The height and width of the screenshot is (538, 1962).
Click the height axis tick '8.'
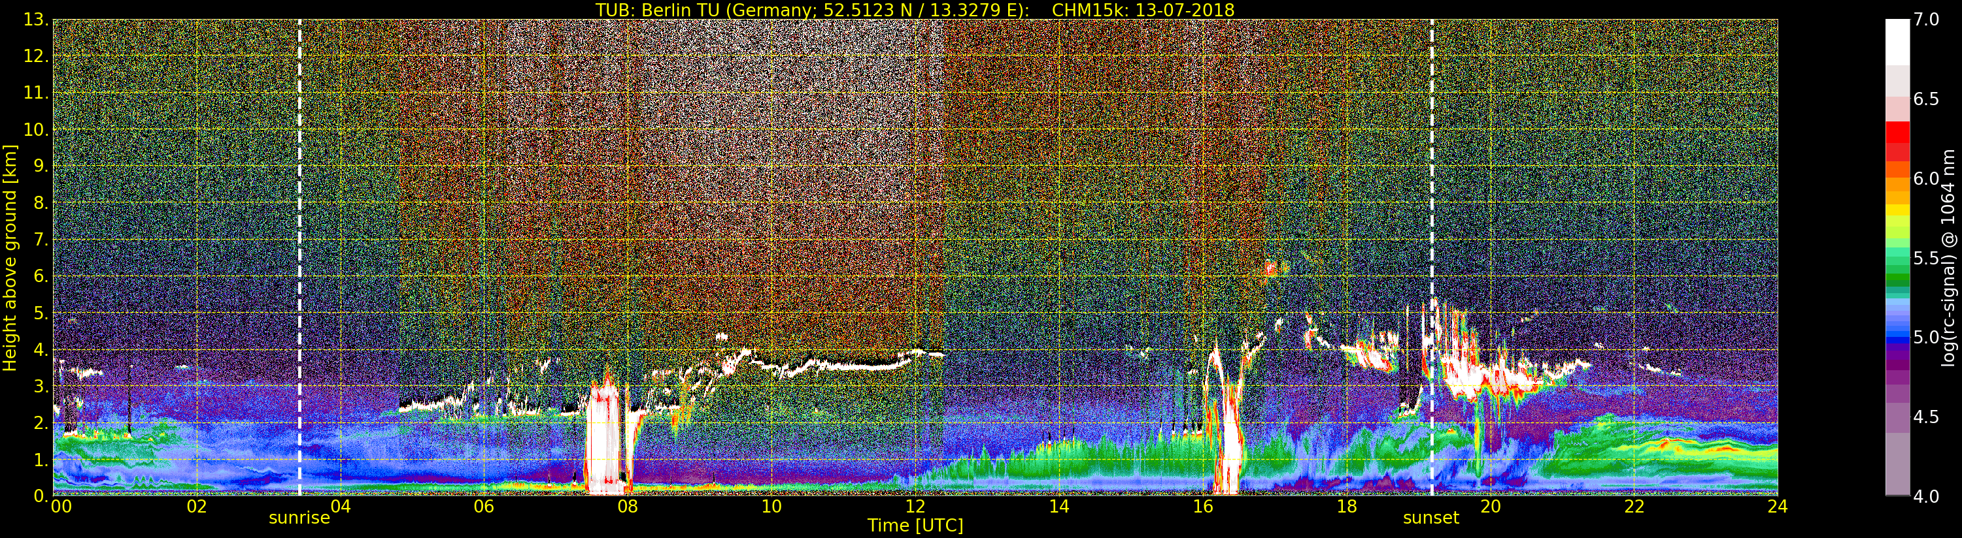pos(41,203)
